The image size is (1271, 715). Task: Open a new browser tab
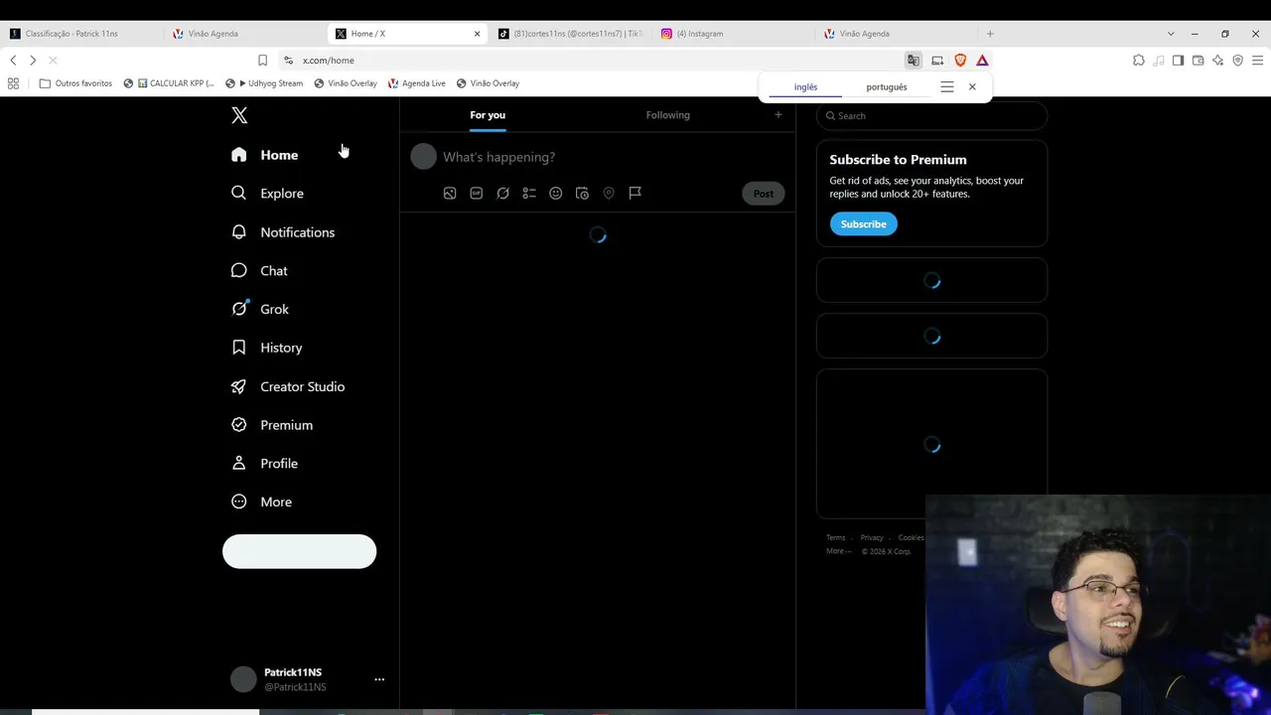(x=990, y=34)
